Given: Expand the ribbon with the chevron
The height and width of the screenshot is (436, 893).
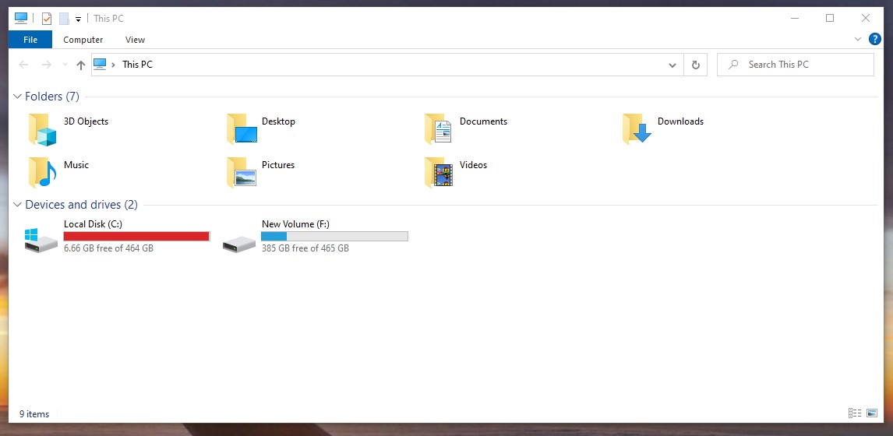Looking at the screenshot, I should (858, 39).
